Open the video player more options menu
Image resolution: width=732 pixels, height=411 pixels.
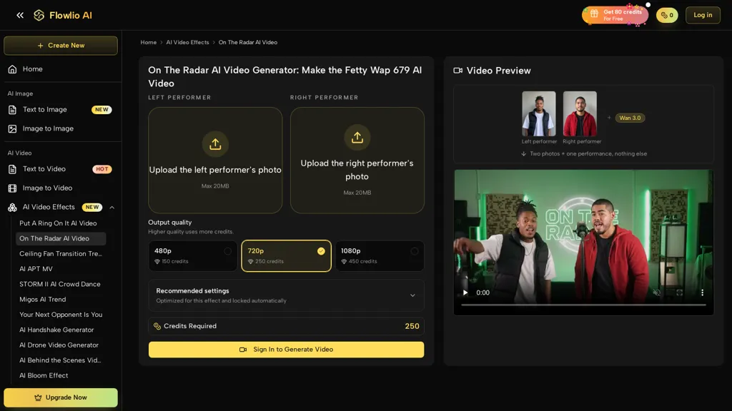coord(702,293)
